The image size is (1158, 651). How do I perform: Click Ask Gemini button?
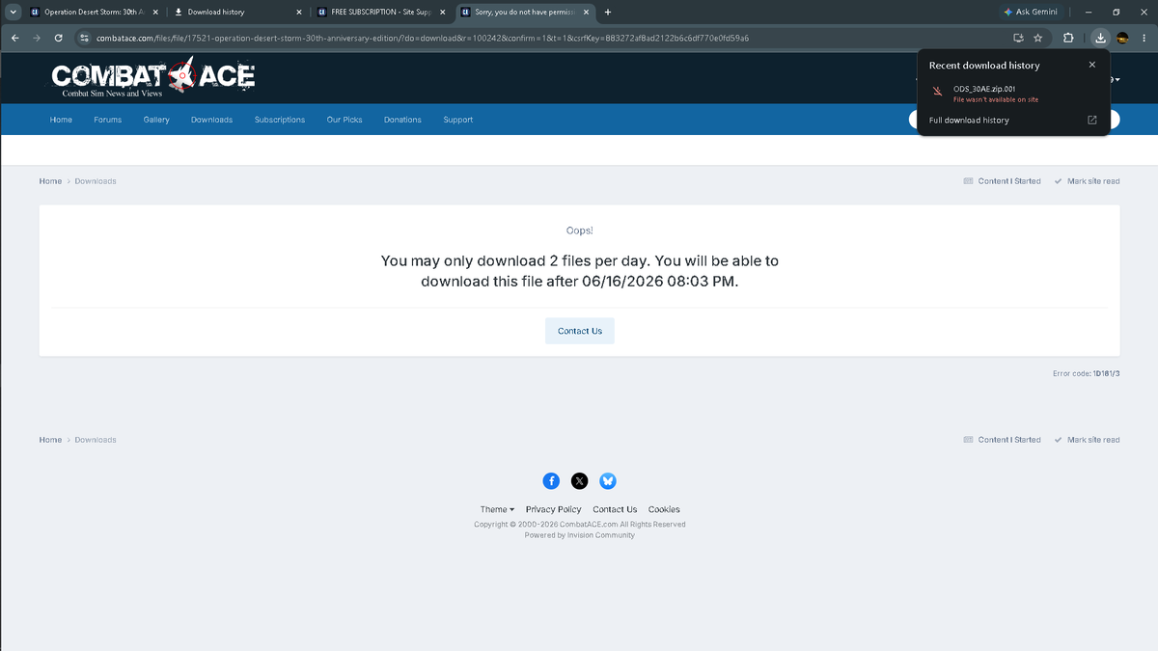(1031, 12)
